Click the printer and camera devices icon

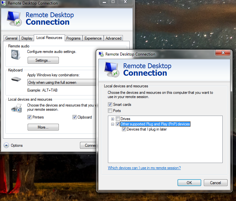coord(16,108)
